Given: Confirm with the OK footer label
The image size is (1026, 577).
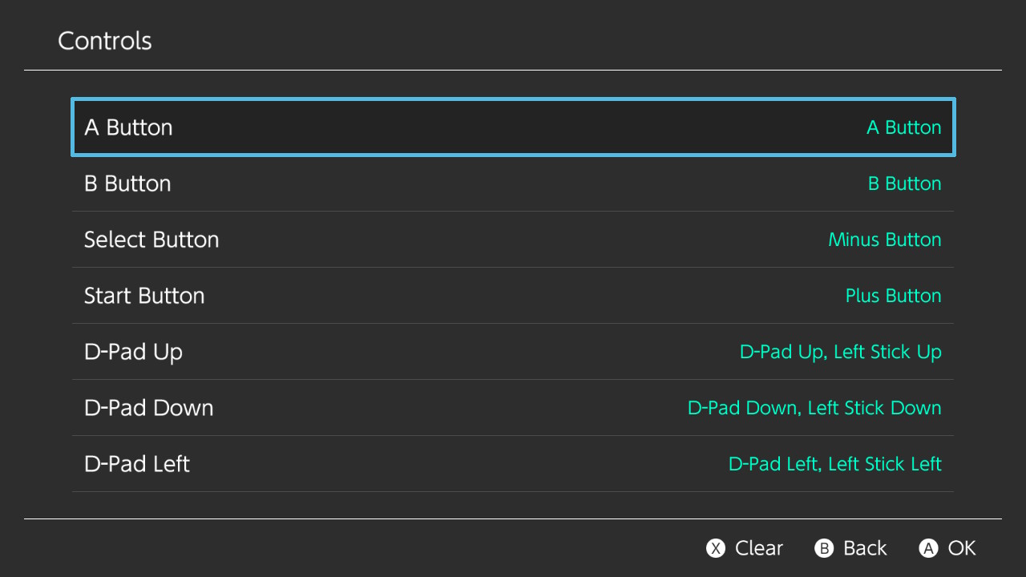Looking at the screenshot, I should point(962,548).
